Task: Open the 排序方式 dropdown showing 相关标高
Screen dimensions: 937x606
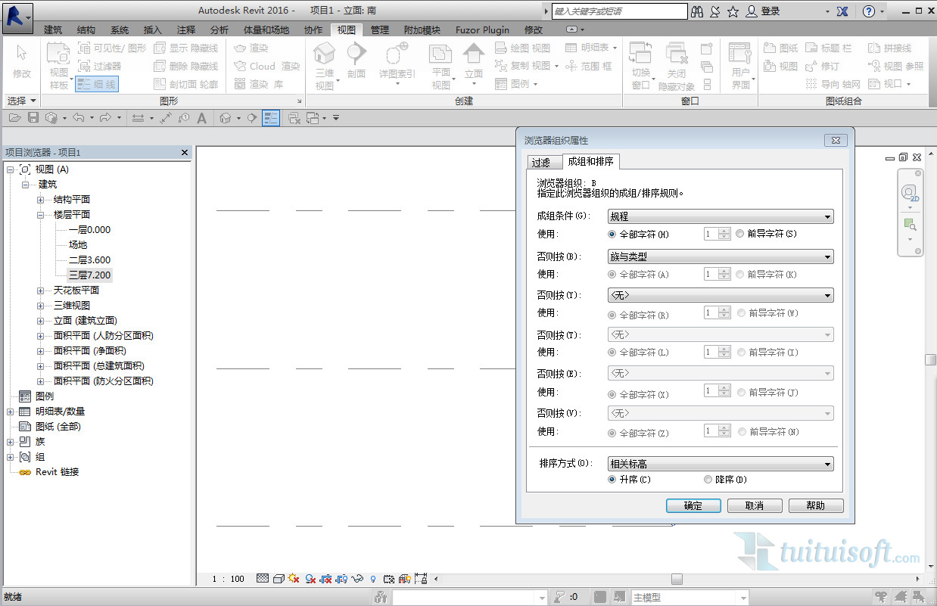Action: pos(720,465)
